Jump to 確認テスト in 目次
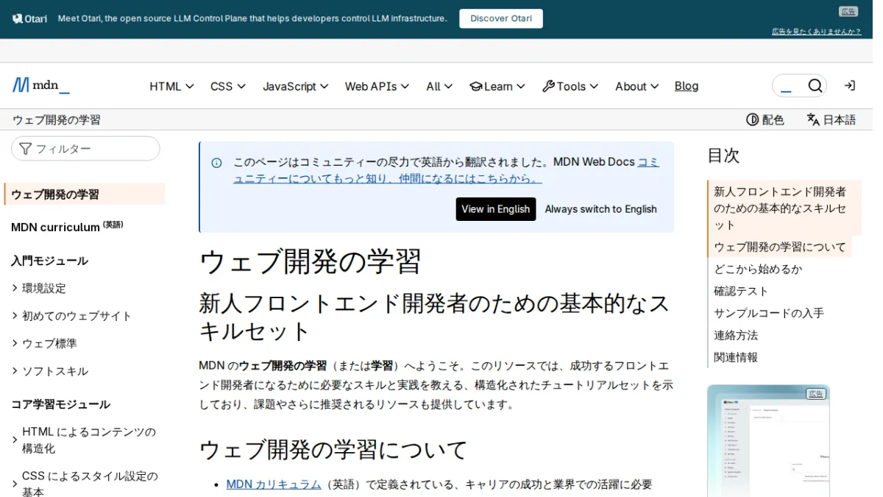This screenshot has width=883, height=497. tap(741, 291)
